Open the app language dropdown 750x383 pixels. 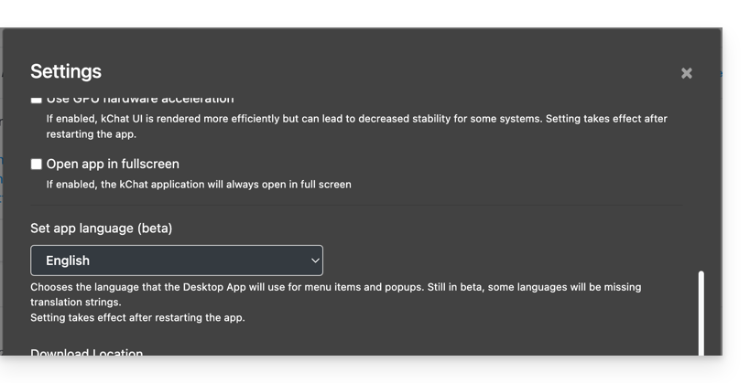pos(177,261)
